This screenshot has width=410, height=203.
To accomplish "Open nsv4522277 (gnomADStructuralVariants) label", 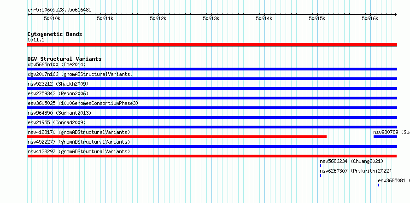I will (79, 142).
